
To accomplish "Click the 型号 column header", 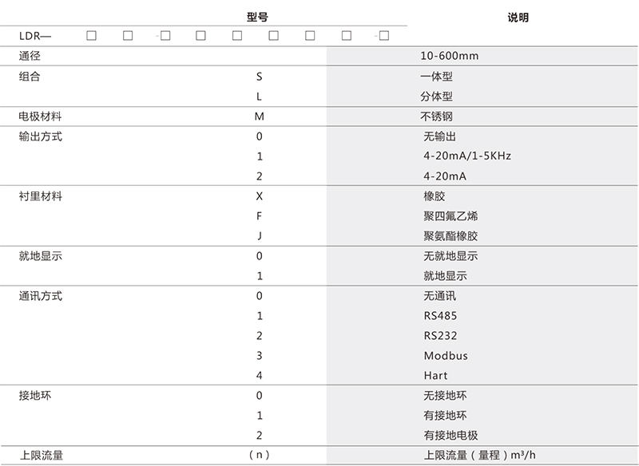I will [257, 17].
